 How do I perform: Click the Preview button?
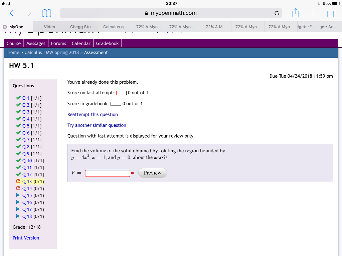[x=152, y=173]
